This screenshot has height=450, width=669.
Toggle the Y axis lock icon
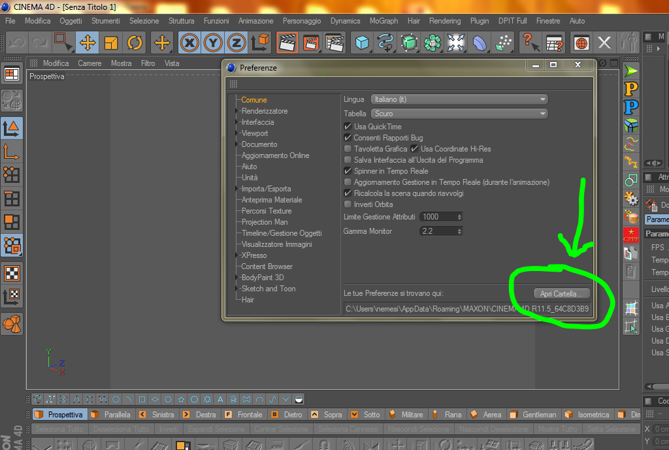213,42
